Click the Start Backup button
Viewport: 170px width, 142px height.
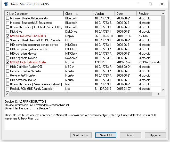[x=81, y=135]
